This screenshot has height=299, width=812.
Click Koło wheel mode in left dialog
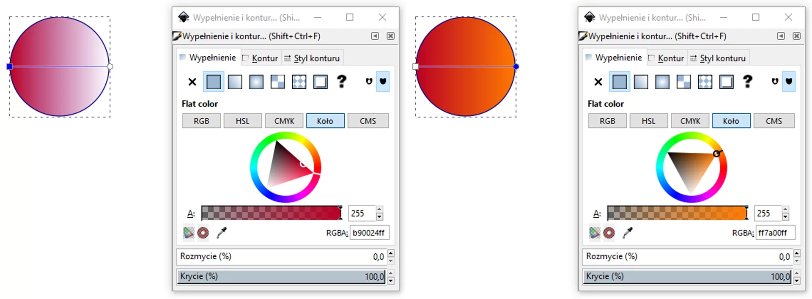[x=325, y=121]
